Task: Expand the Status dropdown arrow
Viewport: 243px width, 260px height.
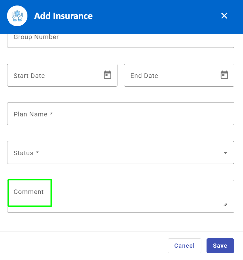Action: point(226,153)
